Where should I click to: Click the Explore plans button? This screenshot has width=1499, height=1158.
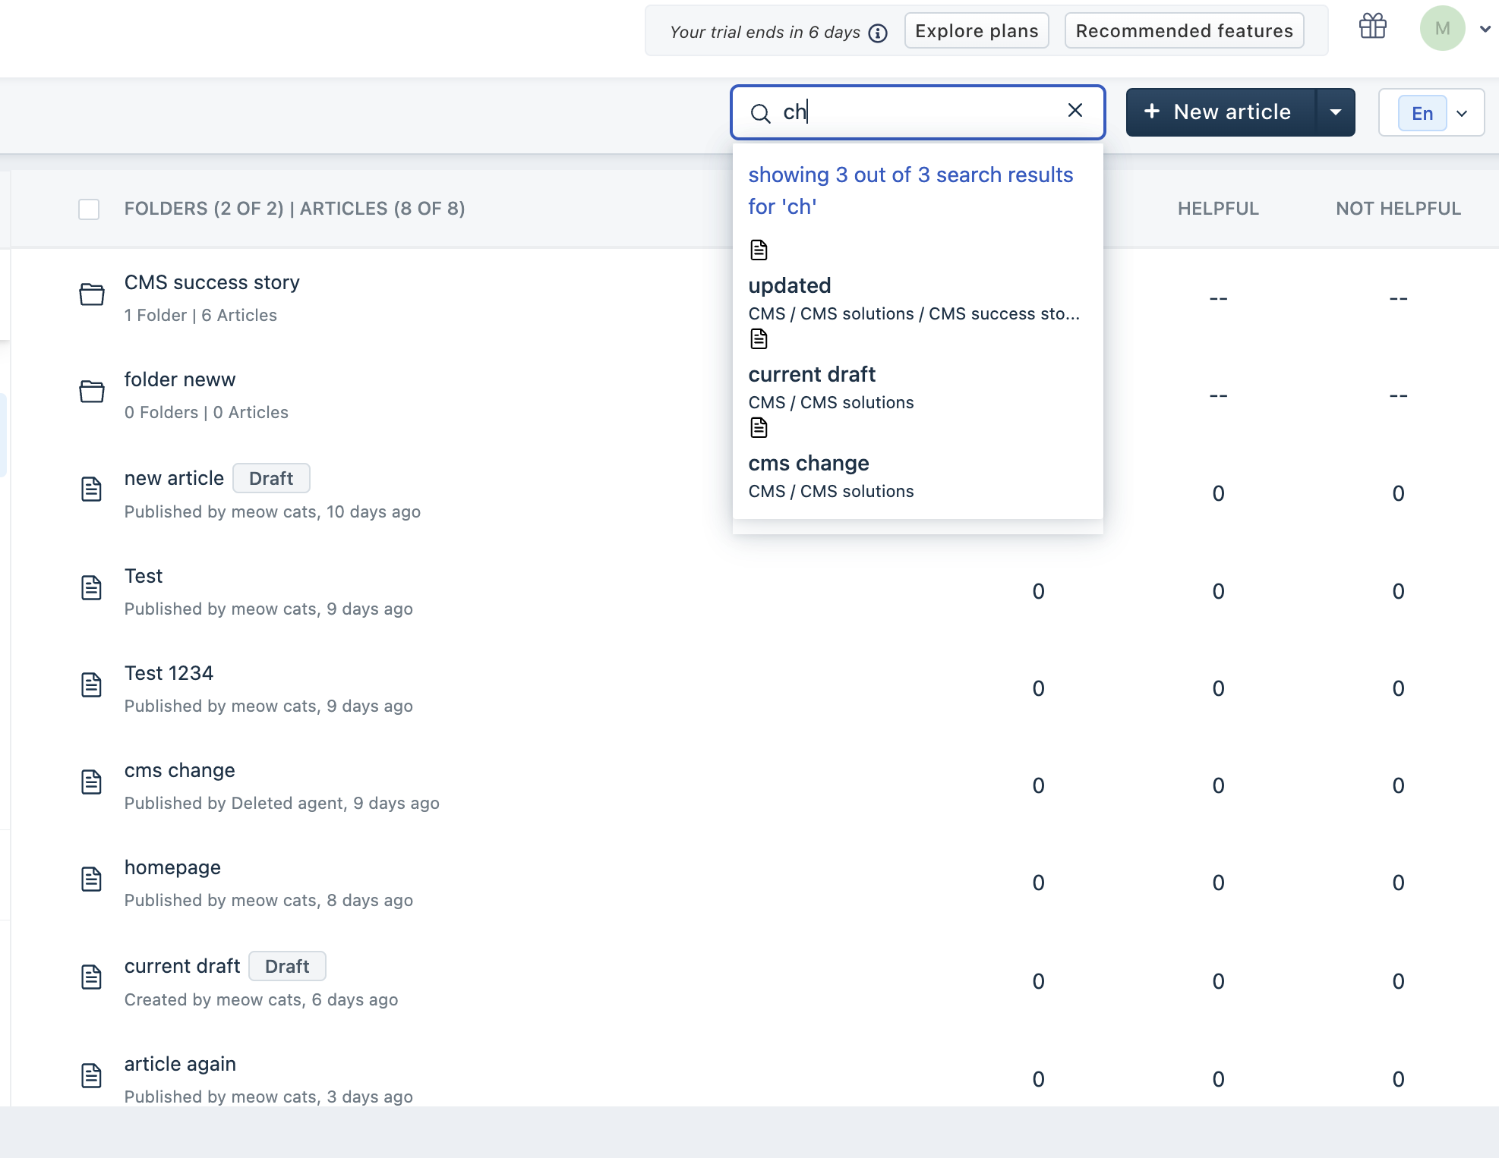click(976, 31)
